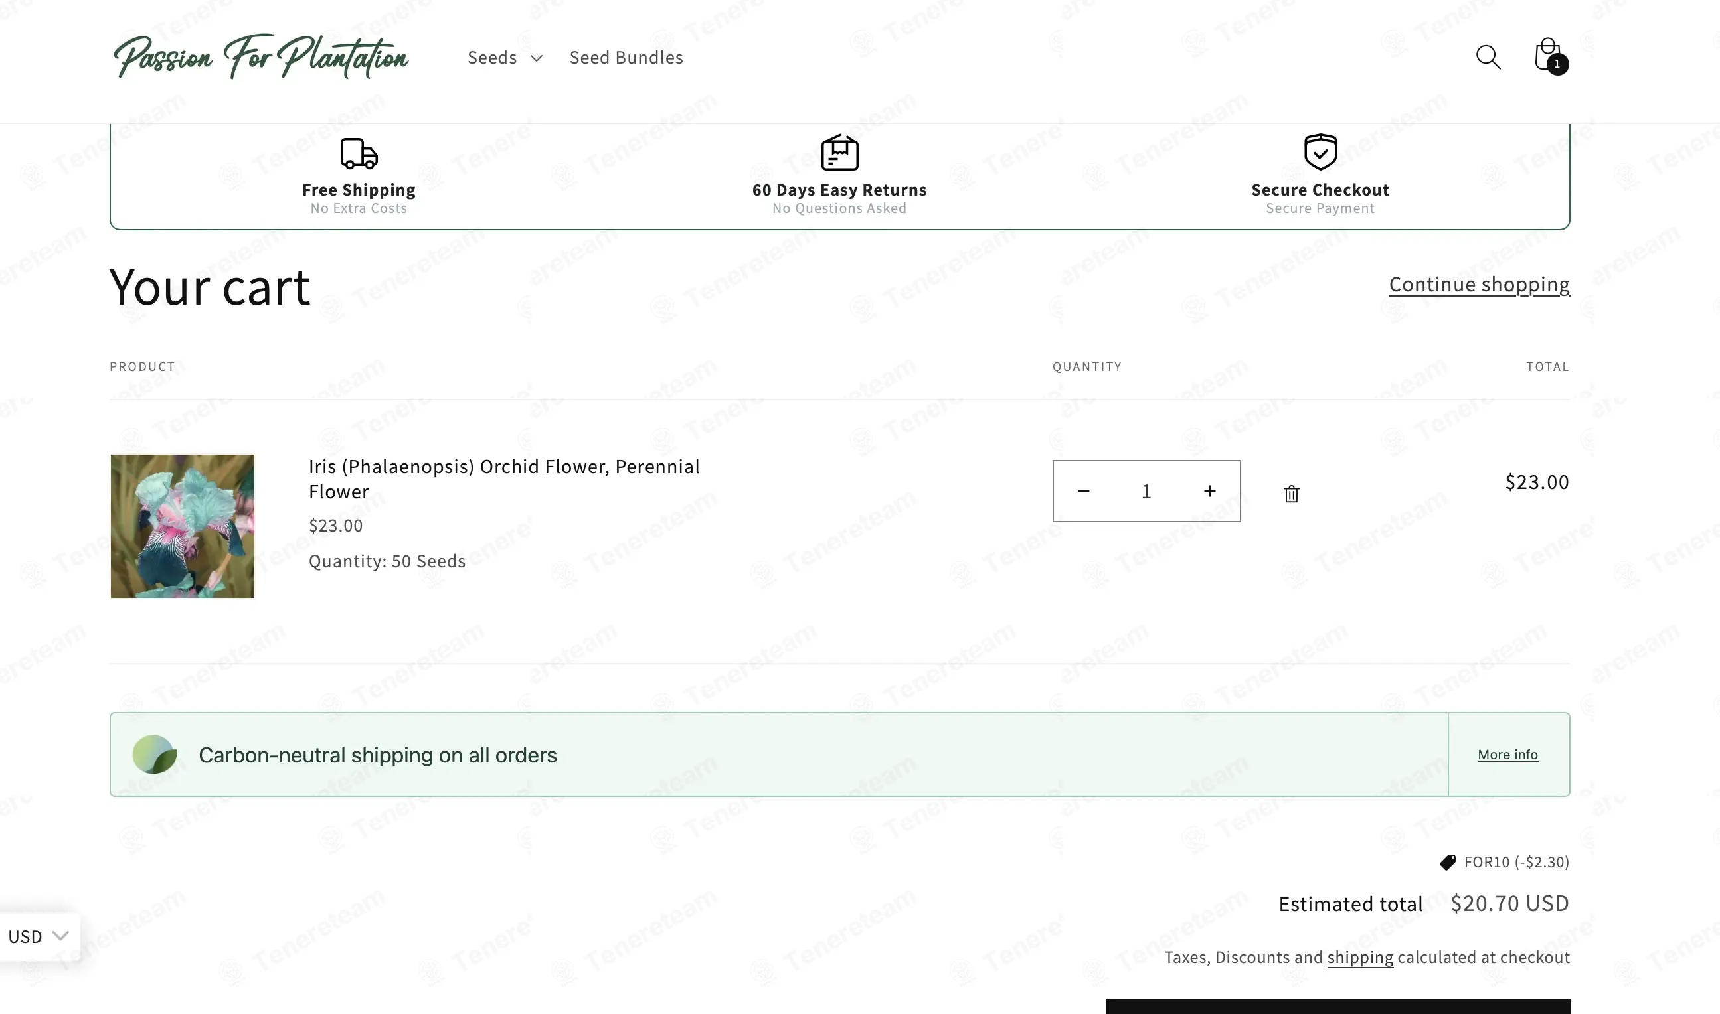The image size is (1720, 1014).
Task: Click the Estimated total $20.70 USD amount
Action: tap(1509, 903)
